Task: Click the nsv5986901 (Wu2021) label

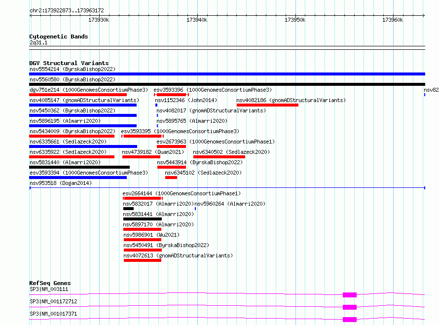Action: [151, 235]
